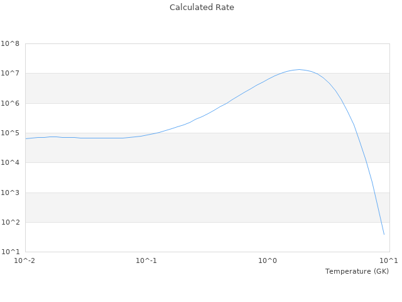Click the gray band between 10^2 and 10^3
Screen dimensions: 402x302
(x=188, y=208)
